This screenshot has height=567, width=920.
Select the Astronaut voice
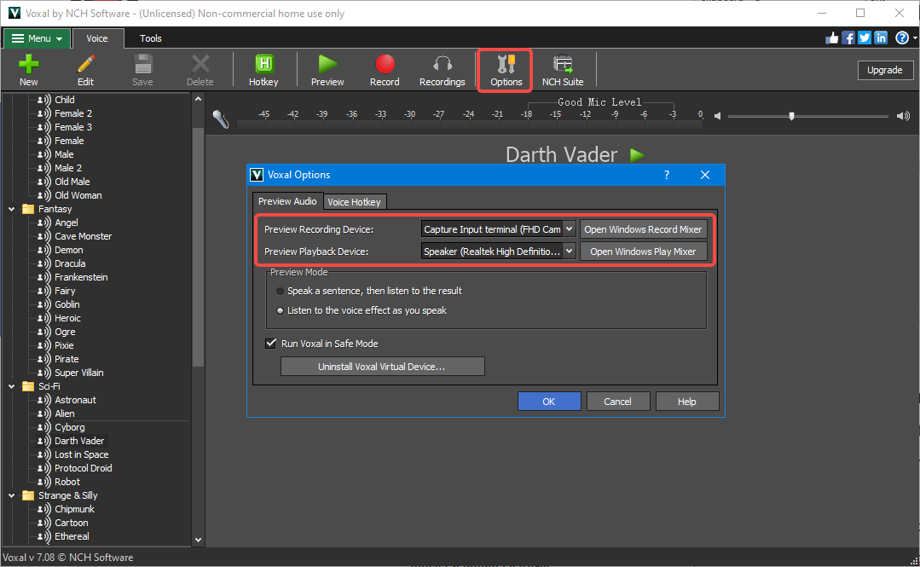tap(75, 400)
